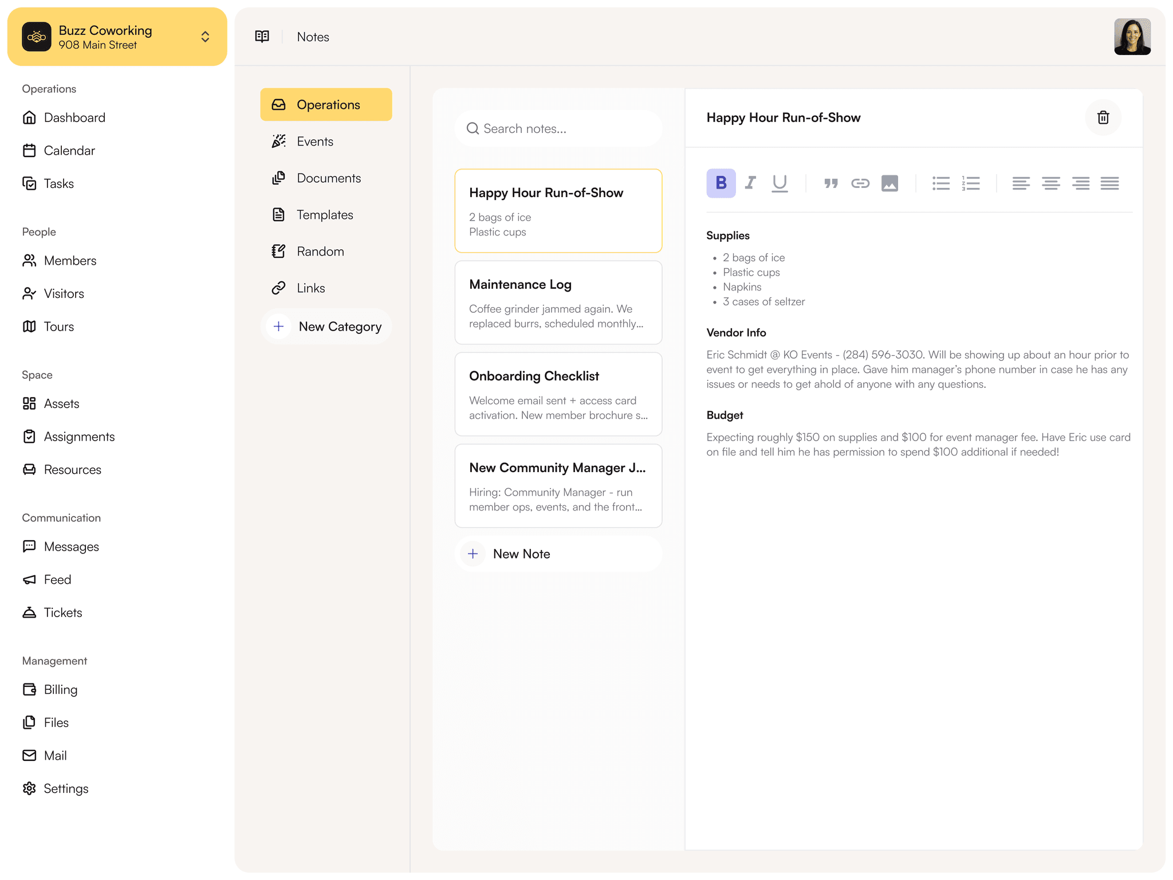Center align the note text
This screenshot has height=880, width=1173.
pyautogui.click(x=1050, y=183)
